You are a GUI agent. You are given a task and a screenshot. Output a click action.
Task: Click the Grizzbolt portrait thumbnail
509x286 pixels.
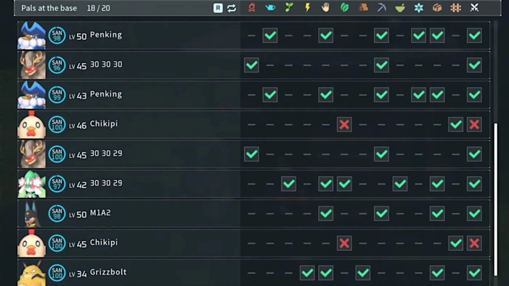32,273
